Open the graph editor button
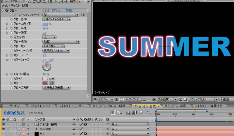Image resolution: width=234 pixels, height=136 pixels. click(x=149, y=113)
